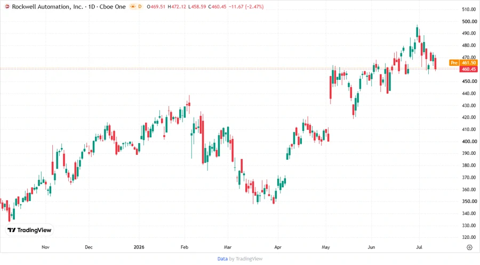Viewport: 480px width, 265px height.
Task: Click the high value H472.12
Action: pos(177,7)
